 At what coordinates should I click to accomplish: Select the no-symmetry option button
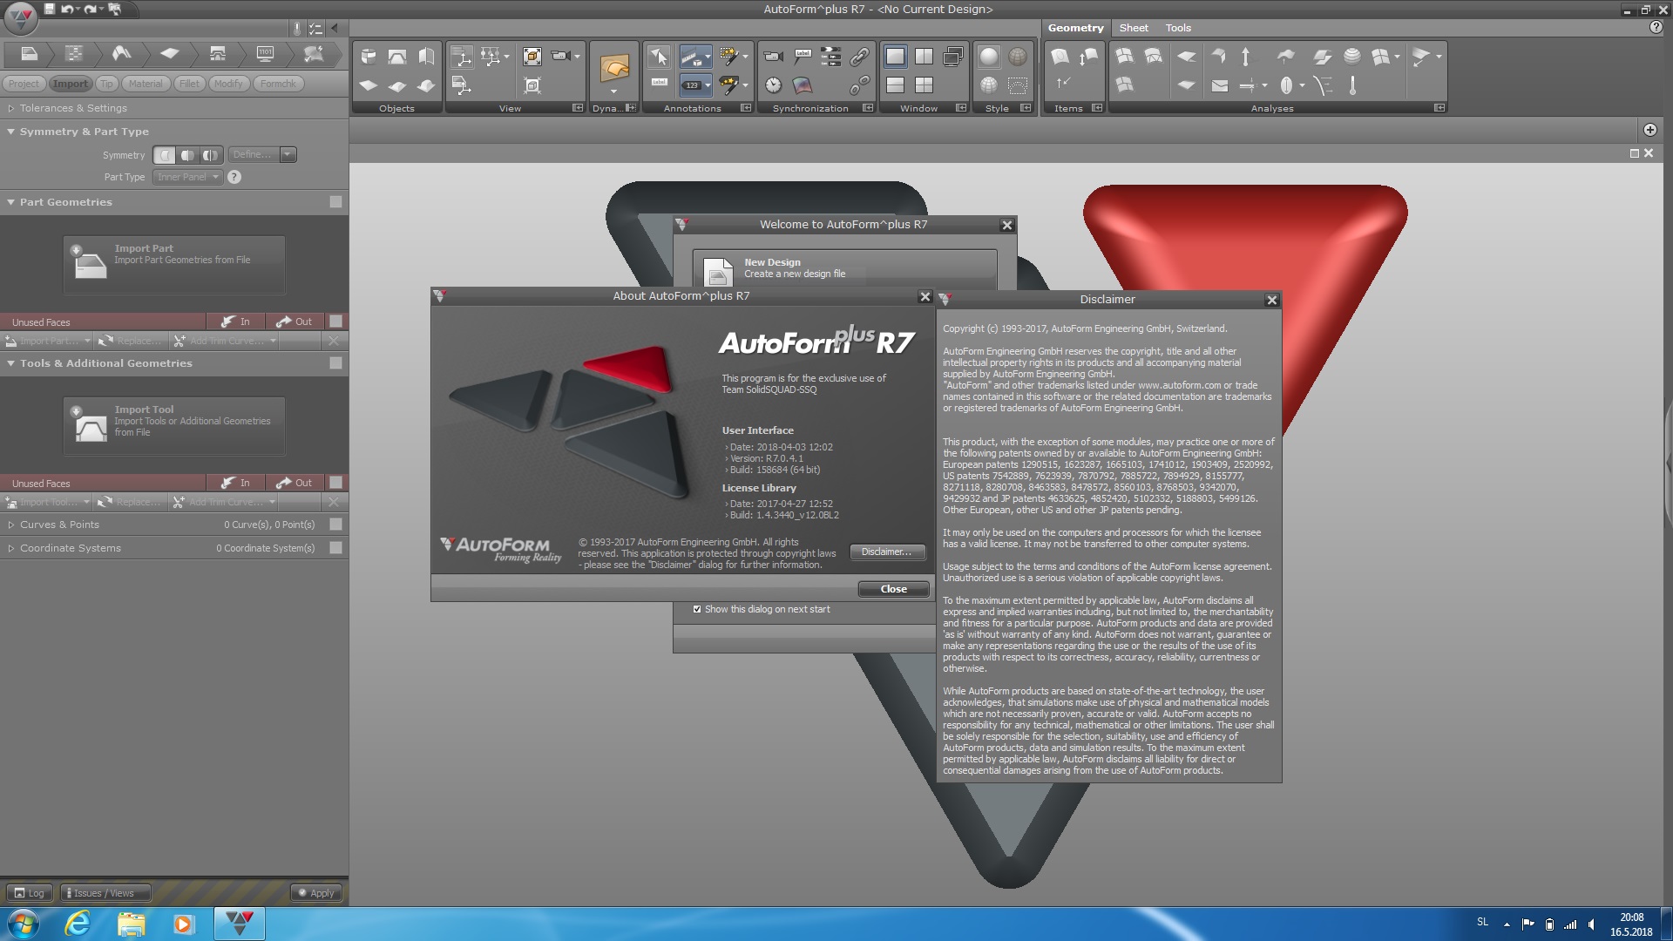tap(165, 155)
